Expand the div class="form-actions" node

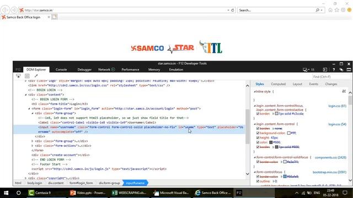pos(33,146)
